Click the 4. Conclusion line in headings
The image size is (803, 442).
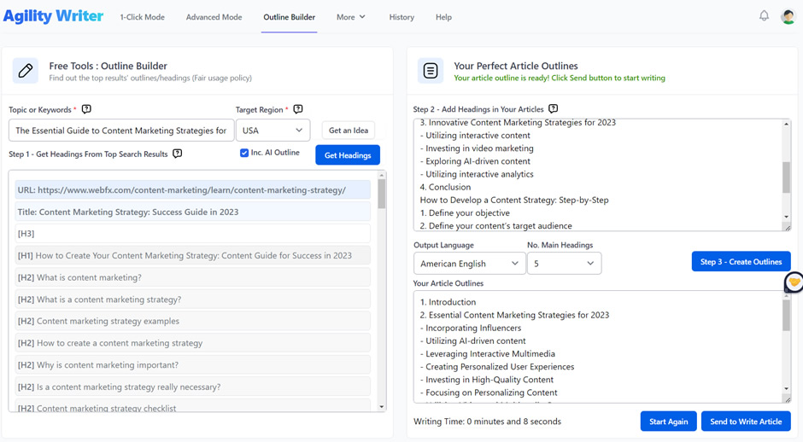pos(445,187)
